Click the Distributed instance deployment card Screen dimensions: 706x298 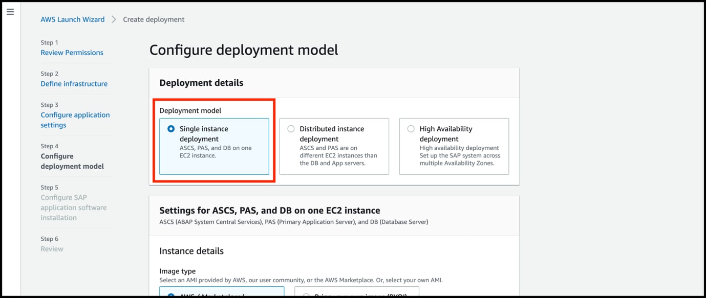(x=334, y=146)
